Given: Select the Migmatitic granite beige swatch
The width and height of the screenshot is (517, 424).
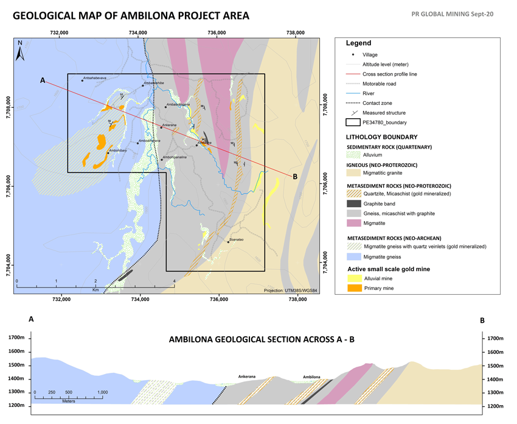Looking at the screenshot, I should pos(353,174).
